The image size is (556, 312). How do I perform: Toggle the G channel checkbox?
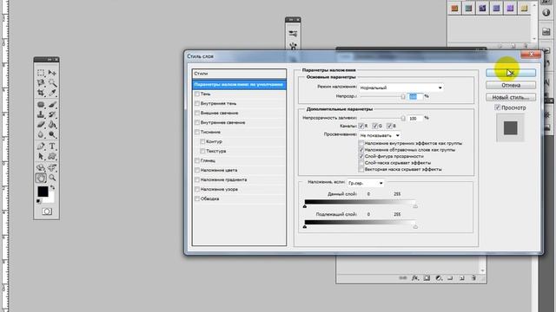pos(374,126)
